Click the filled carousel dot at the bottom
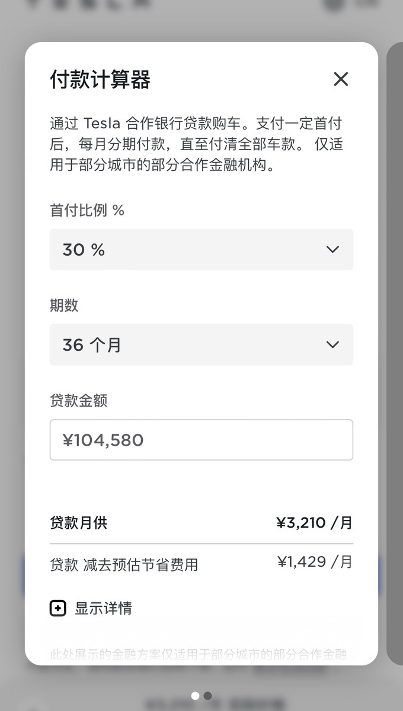This screenshot has height=711, width=403. 196,696
